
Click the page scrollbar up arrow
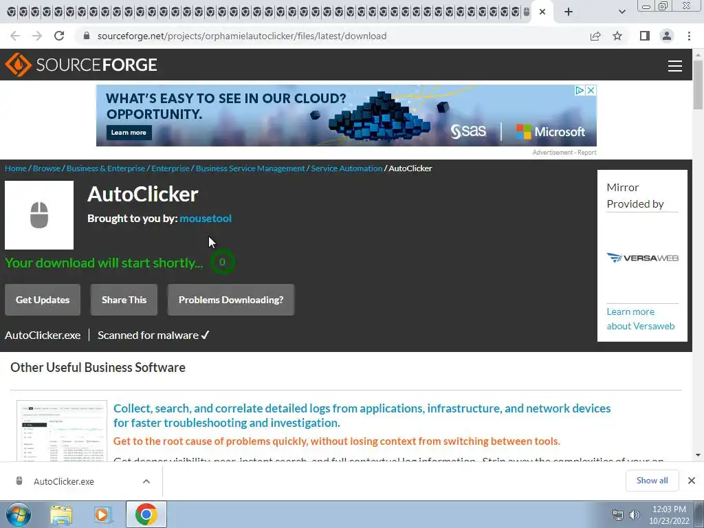698,54
